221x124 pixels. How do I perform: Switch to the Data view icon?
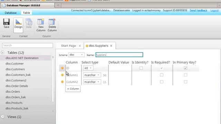29,22
